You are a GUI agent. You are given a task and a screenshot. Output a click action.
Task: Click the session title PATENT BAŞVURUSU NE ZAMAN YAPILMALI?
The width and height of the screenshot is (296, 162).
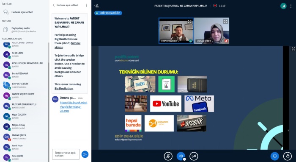pos(181,6)
